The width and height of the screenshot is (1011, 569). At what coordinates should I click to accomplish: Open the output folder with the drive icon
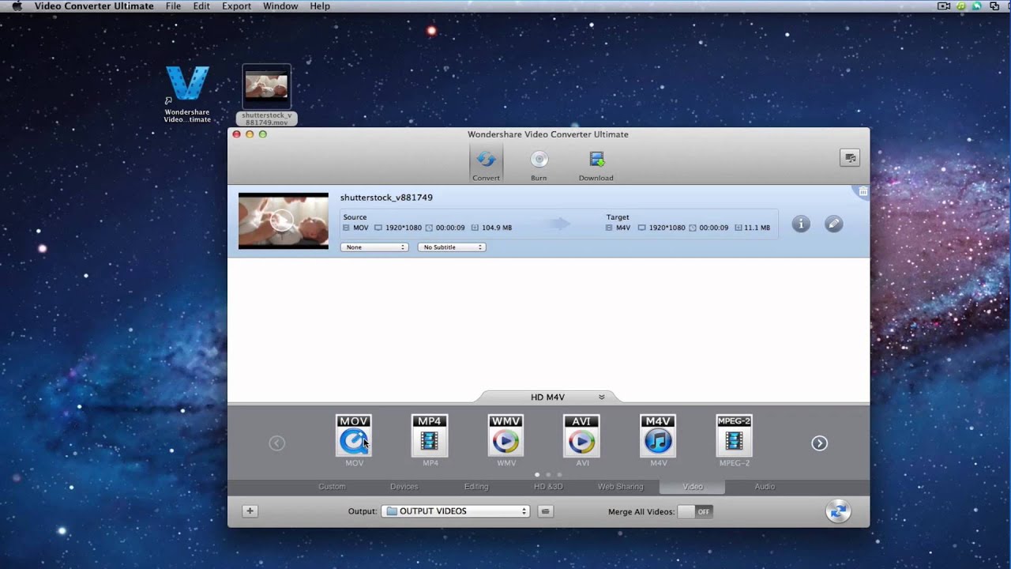[x=545, y=511]
